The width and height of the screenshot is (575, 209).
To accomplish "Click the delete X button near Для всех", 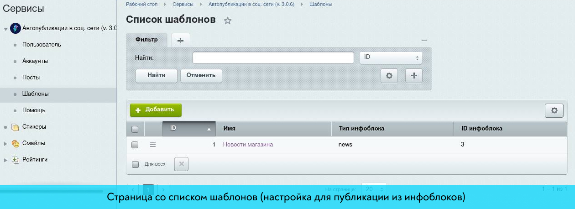I will [x=181, y=164].
